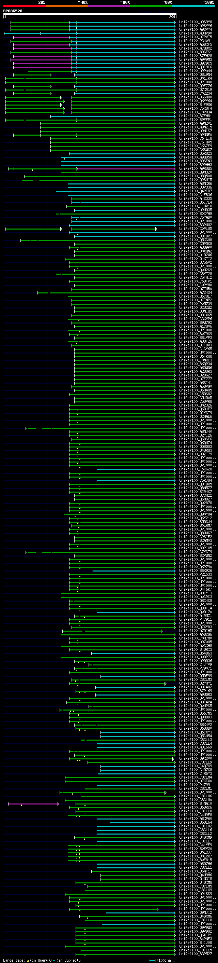Select hit label UniRef100_A9RUW5
Viewport: 218px width, 963px height.
(196, 169)
